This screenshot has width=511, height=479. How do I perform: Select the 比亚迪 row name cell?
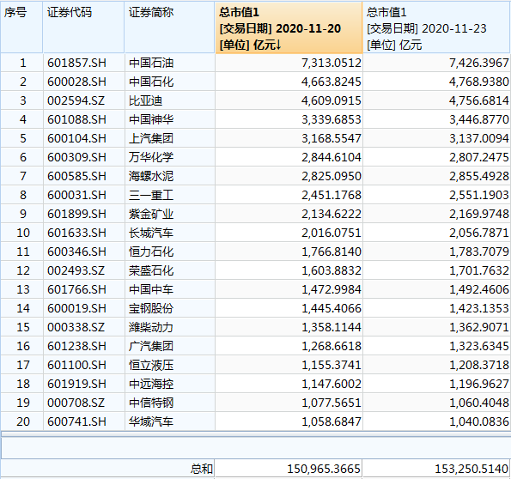[169, 100]
